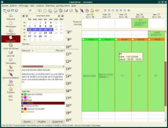Image resolution: width=168 pixels, height=128 pixels.
Task: Select date 23 in the mini calendar
Action: point(45,33)
